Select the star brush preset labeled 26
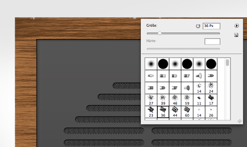The image size is (247, 147). [211, 112]
